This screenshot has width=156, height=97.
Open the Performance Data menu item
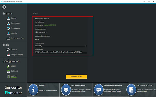18,38
